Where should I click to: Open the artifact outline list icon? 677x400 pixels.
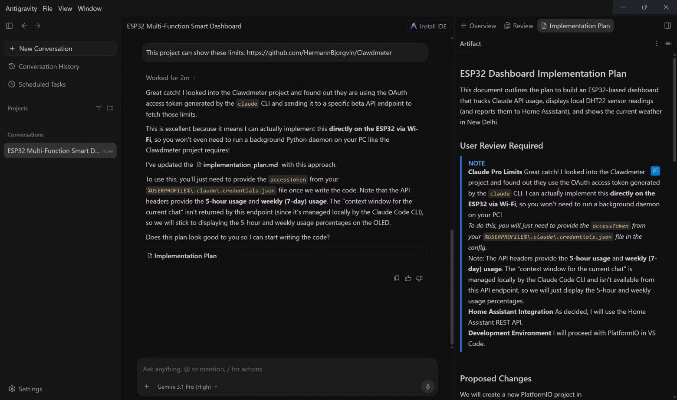tap(668, 44)
